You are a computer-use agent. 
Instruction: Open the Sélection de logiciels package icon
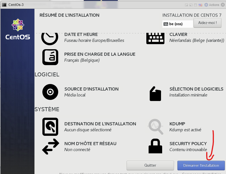pos(155,94)
